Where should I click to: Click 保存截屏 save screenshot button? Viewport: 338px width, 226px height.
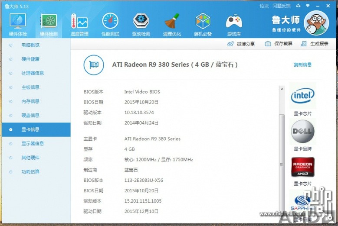click(x=279, y=44)
